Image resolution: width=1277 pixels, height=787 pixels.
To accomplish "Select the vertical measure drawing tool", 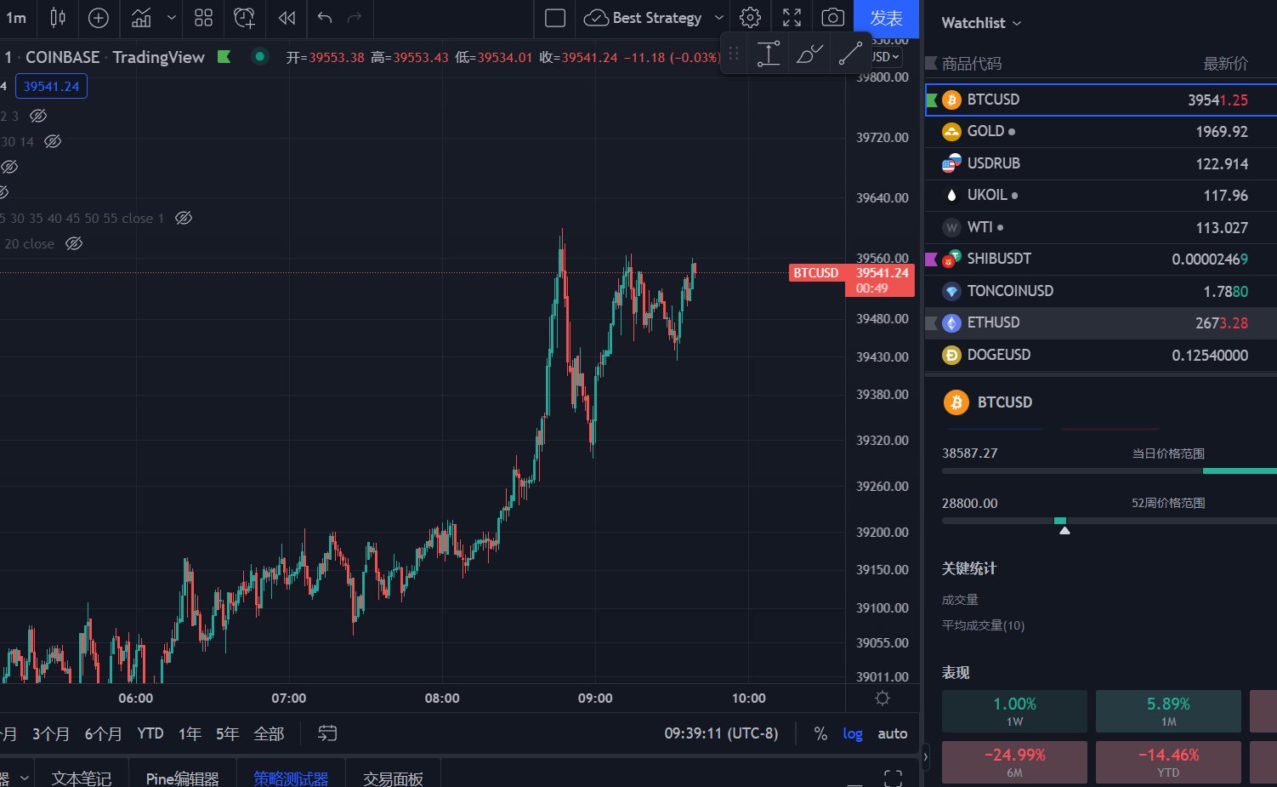I will [x=769, y=54].
